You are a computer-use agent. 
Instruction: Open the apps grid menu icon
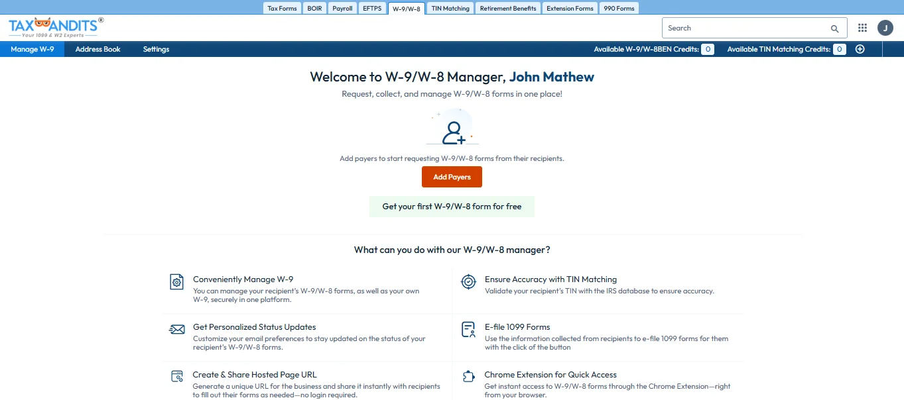[x=862, y=28]
